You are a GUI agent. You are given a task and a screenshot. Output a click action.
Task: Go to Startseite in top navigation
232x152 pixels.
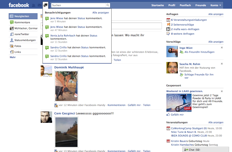[157, 5]
